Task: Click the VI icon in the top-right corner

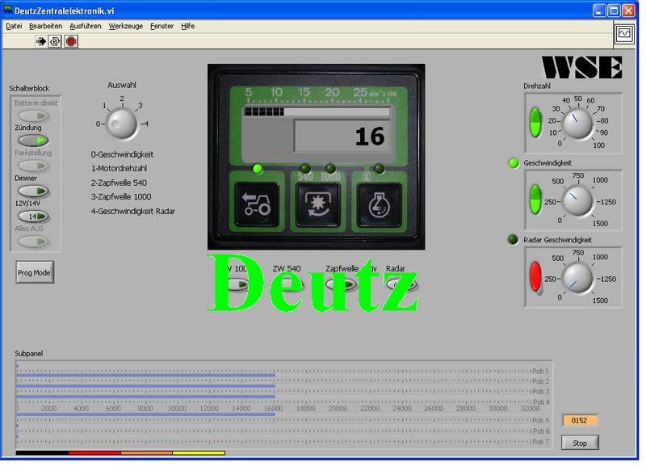Action: (623, 33)
